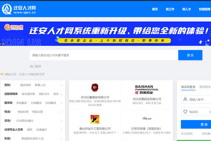Click the 热门推荐 label
Image resolution: width=211 pixels, height=141 pixels.
(x=36, y=66)
